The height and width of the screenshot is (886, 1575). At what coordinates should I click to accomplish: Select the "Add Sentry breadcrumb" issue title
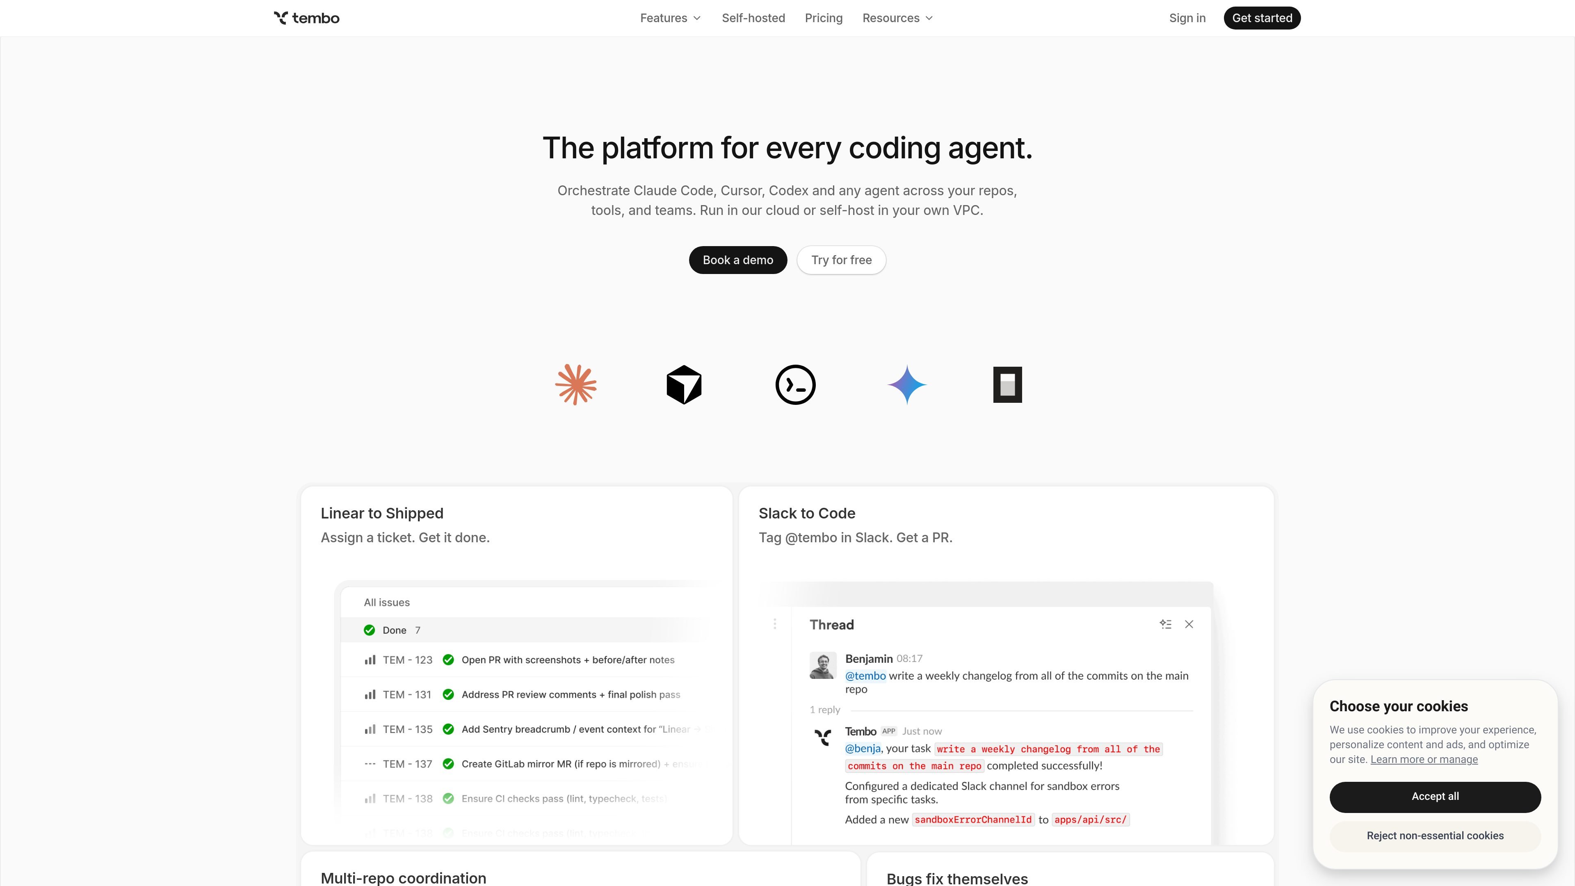coord(587,729)
